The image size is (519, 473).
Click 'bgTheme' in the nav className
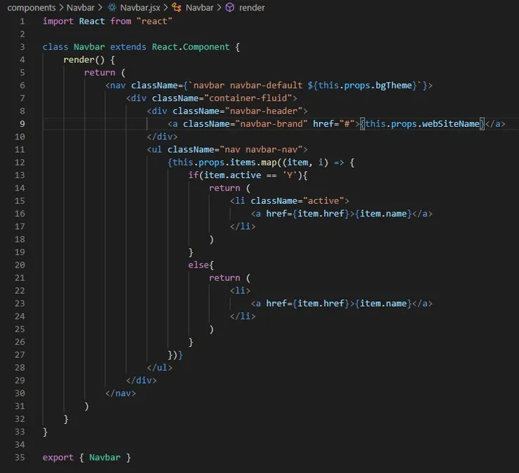click(x=393, y=85)
